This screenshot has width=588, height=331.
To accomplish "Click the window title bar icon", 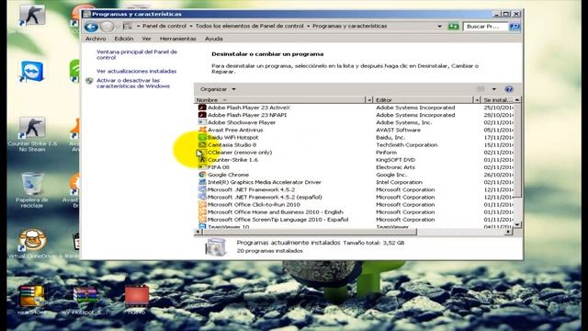I will click(87, 14).
